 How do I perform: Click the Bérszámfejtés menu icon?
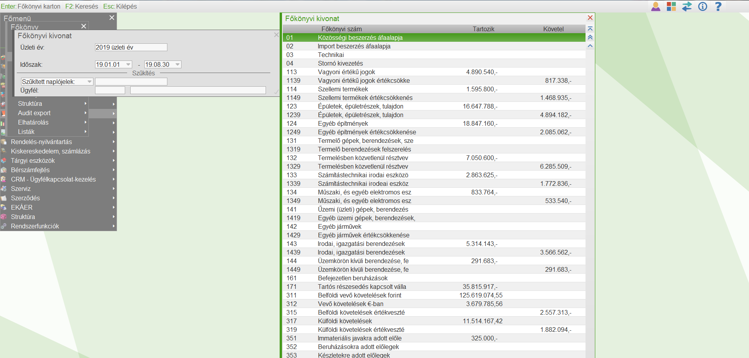click(x=4, y=170)
